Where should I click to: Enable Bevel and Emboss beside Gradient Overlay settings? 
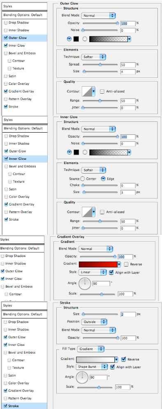[2, 286]
